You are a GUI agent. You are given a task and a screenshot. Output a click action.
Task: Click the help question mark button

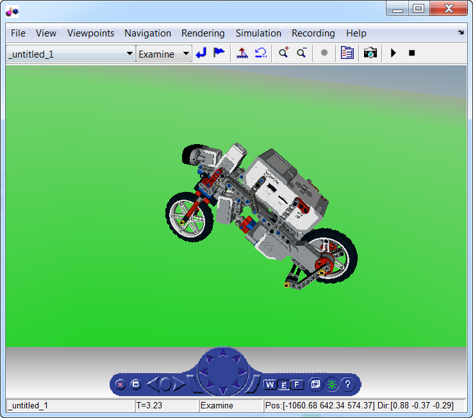coord(348,385)
